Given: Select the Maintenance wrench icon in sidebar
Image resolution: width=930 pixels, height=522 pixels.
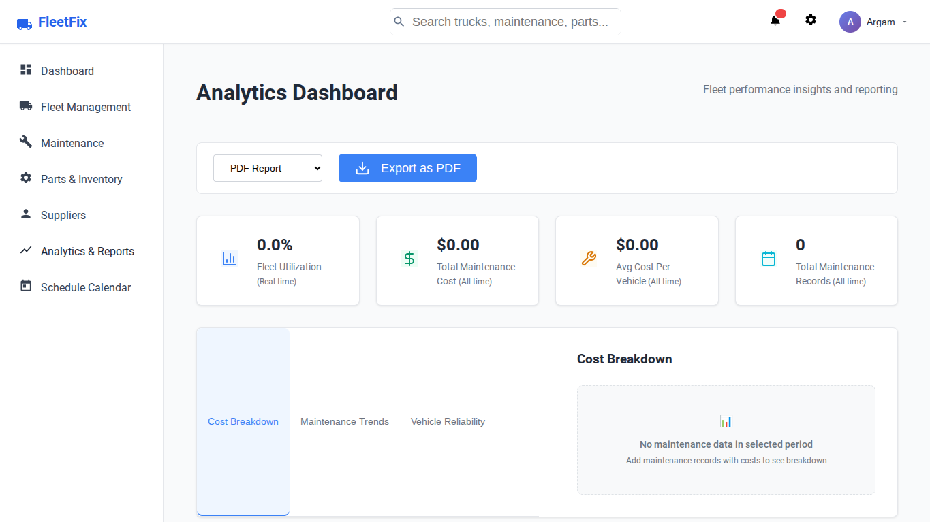Looking at the screenshot, I should (x=25, y=142).
